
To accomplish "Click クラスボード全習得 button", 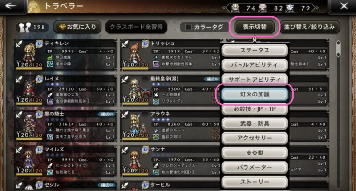I will coord(136,27).
